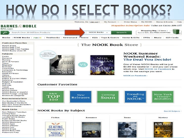Select the DVDs navigation tab
The width and height of the screenshot is (184, 138).
(147, 38)
